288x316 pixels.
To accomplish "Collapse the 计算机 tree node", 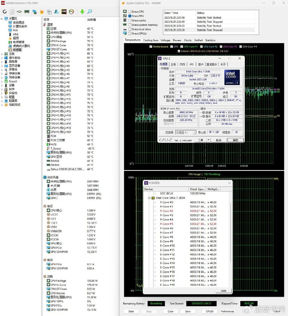I will click(x=2, y=18).
